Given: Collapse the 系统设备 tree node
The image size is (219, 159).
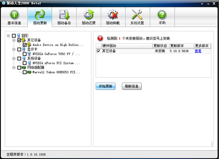Looking at the screenshot, I should (x=14, y=58).
